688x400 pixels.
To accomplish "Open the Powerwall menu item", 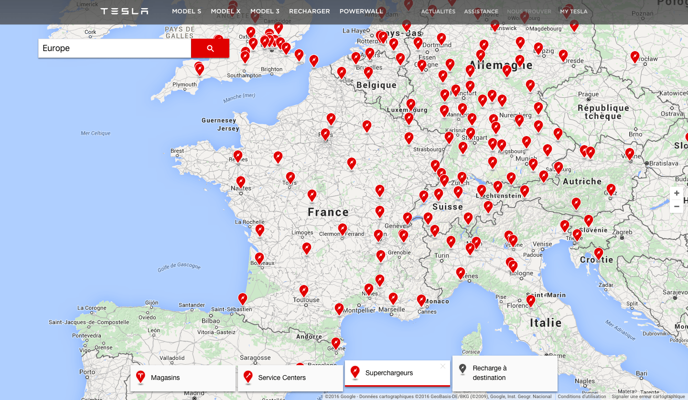I will point(362,11).
